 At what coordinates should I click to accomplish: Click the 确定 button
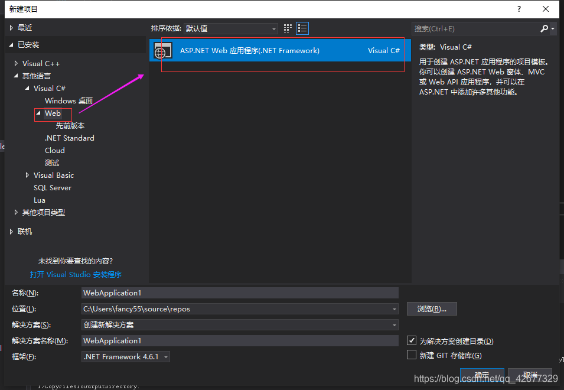click(482, 375)
